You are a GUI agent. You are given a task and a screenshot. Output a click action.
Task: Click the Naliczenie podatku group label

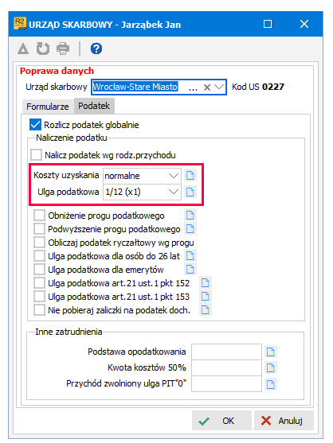point(71,138)
